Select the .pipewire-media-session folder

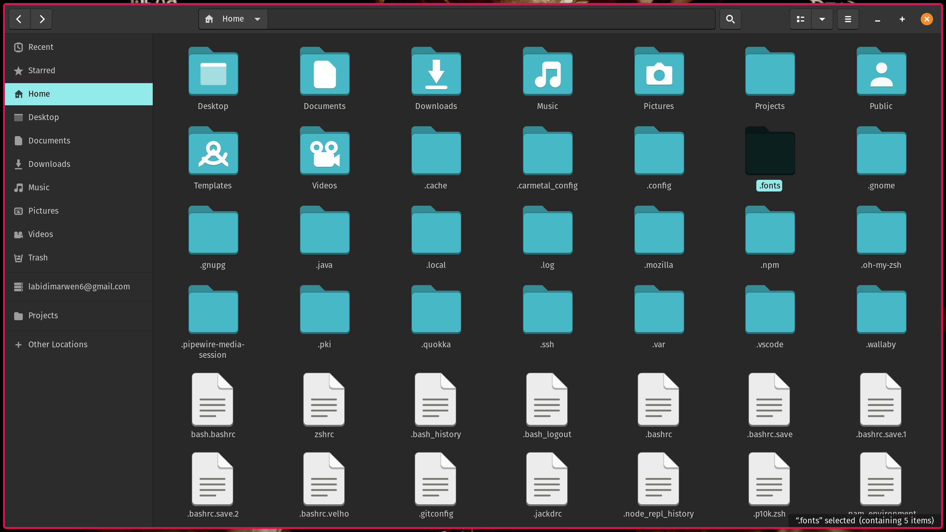point(213,309)
